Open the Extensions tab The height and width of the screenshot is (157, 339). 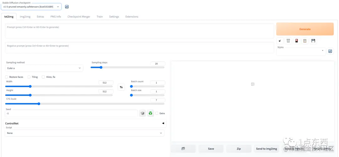tap(132, 17)
